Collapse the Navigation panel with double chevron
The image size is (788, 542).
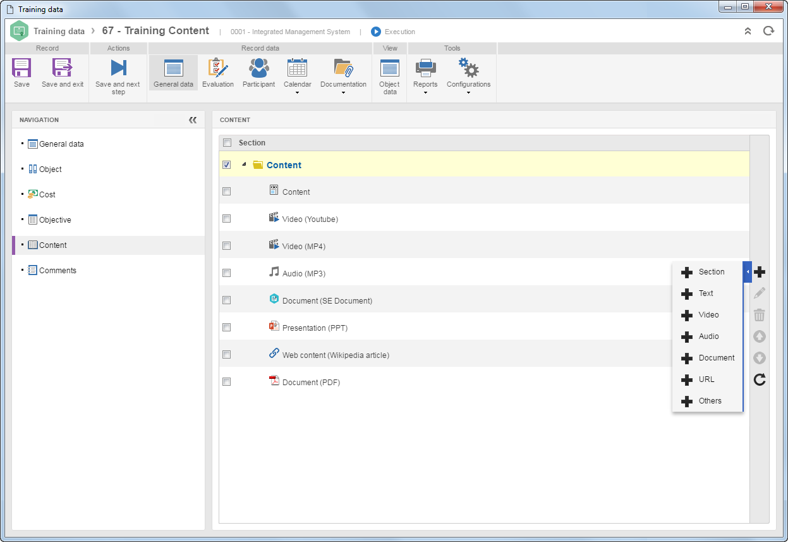click(x=193, y=120)
